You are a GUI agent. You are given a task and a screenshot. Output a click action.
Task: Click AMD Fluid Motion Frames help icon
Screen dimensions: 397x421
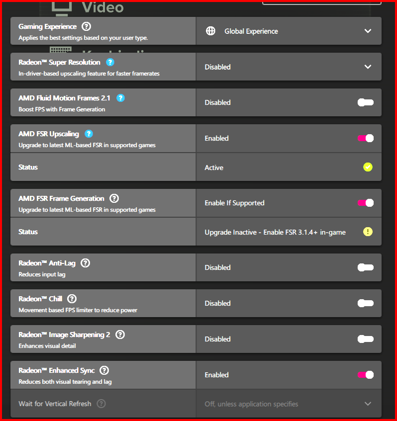click(x=120, y=98)
